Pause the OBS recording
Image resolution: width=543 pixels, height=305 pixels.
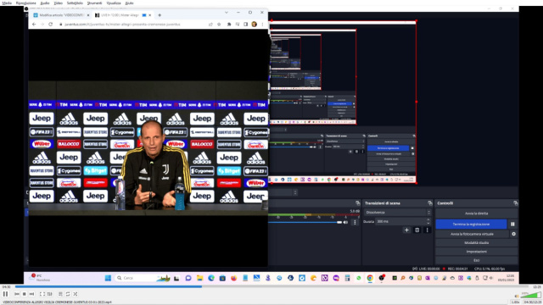512,224
